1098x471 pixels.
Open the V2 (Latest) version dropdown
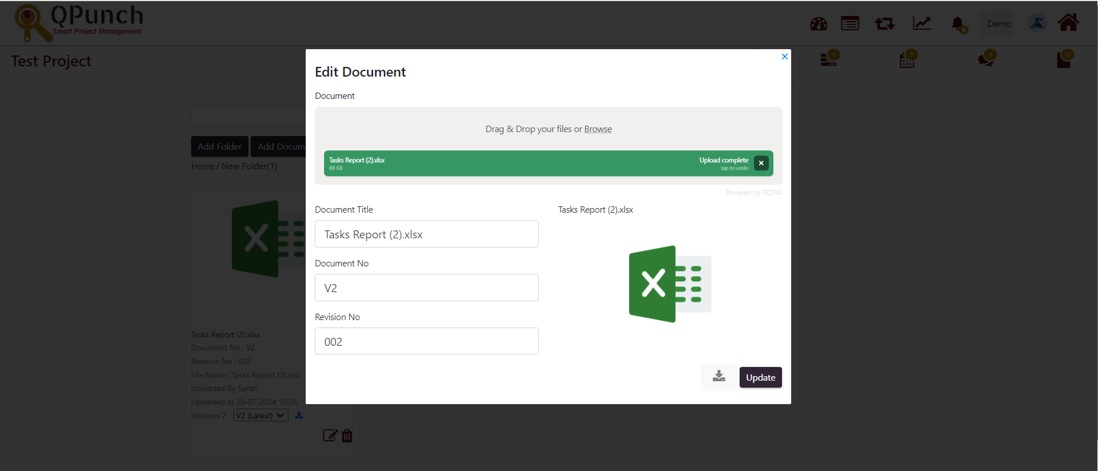(261, 416)
